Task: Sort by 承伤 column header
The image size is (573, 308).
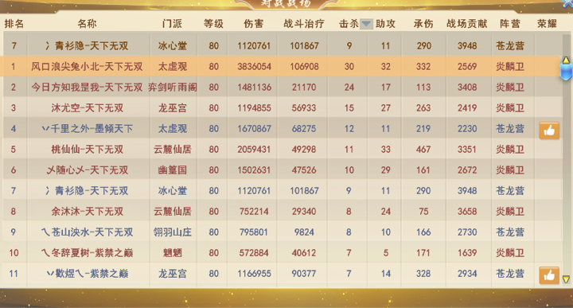Action: (x=423, y=24)
